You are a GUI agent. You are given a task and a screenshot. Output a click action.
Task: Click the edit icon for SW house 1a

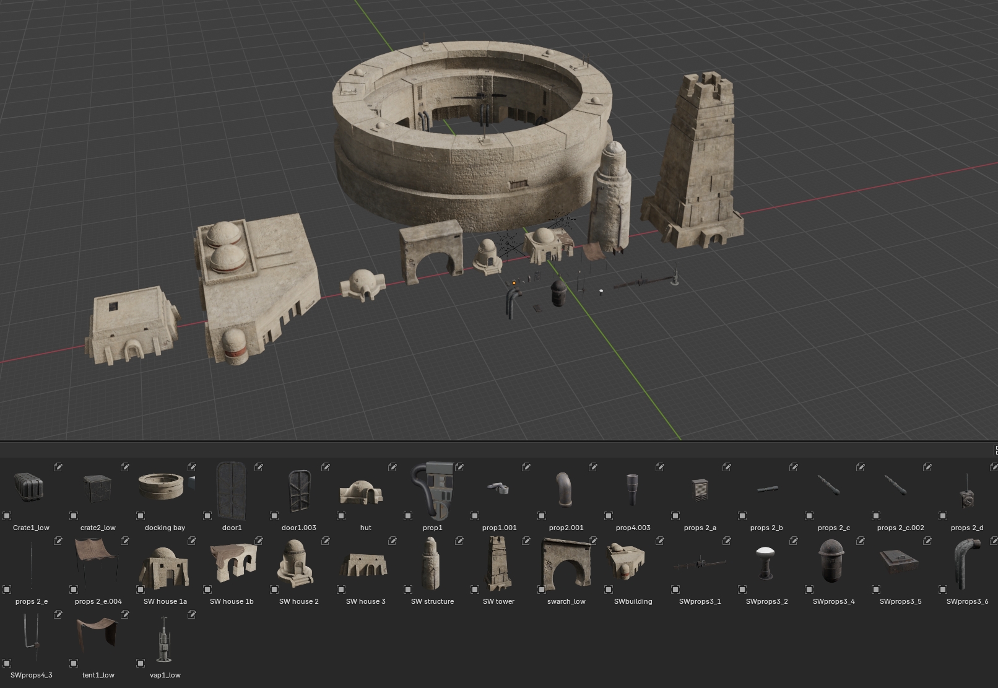(x=192, y=541)
